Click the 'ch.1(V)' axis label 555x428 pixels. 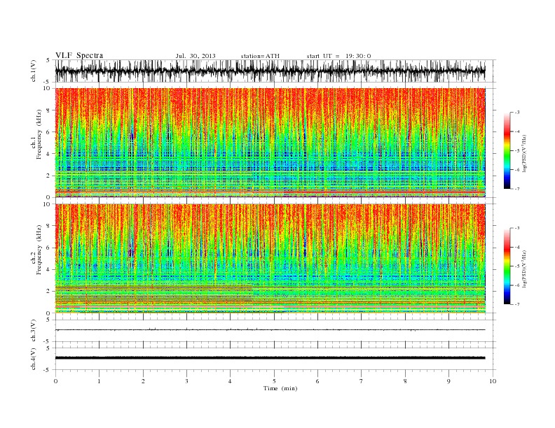pyautogui.click(x=34, y=71)
